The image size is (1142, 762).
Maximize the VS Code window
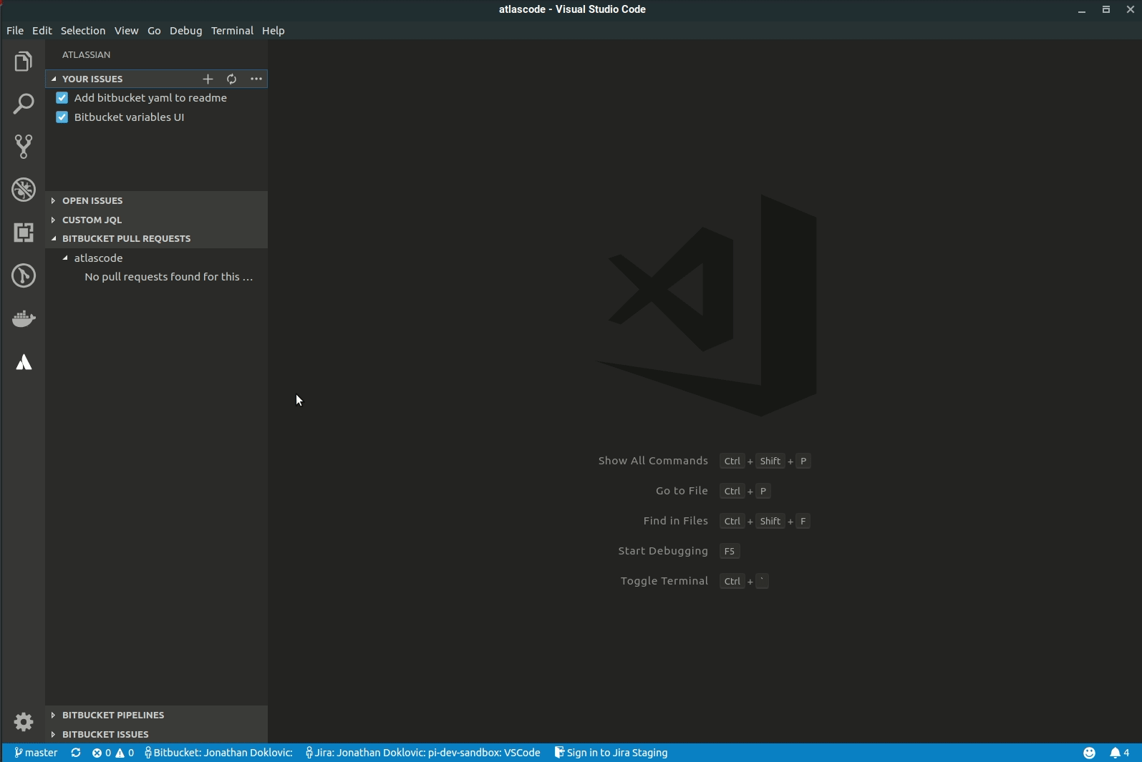[1106, 9]
